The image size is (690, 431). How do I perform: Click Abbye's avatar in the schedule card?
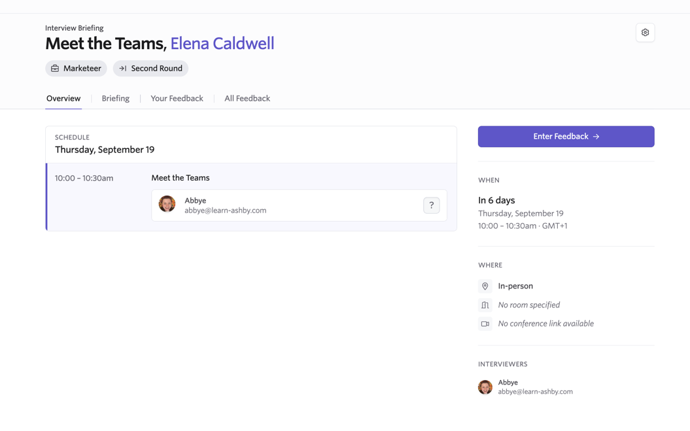tap(167, 204)
